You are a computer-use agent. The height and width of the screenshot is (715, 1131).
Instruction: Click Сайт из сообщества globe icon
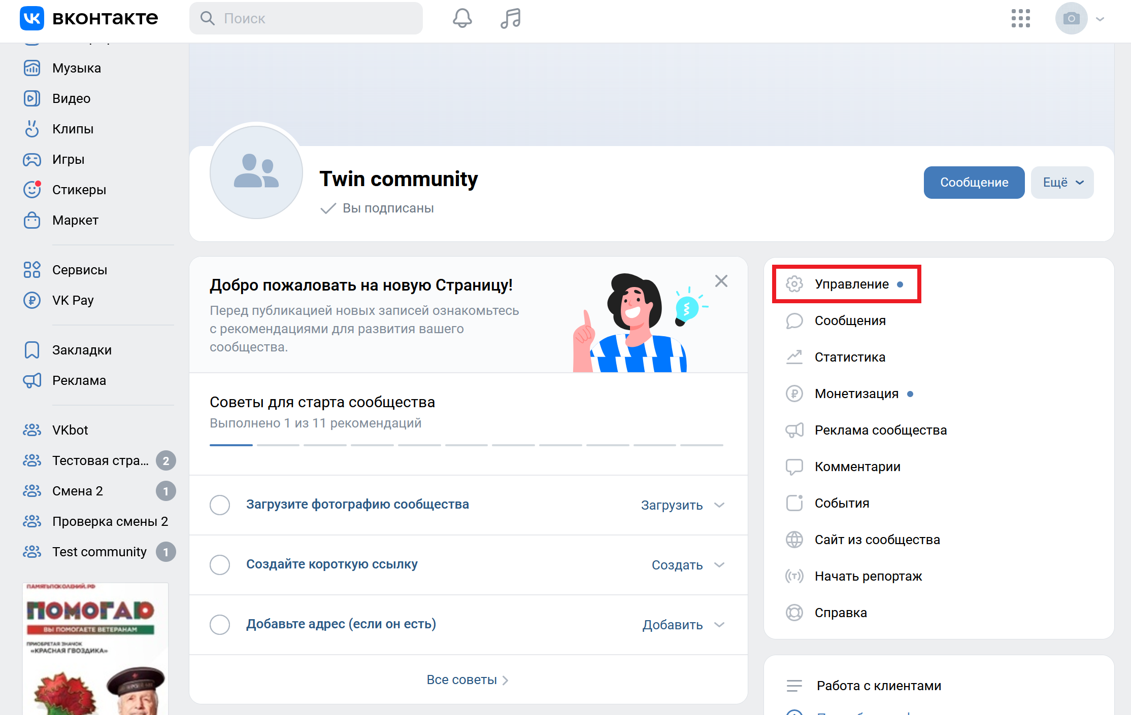794,540
